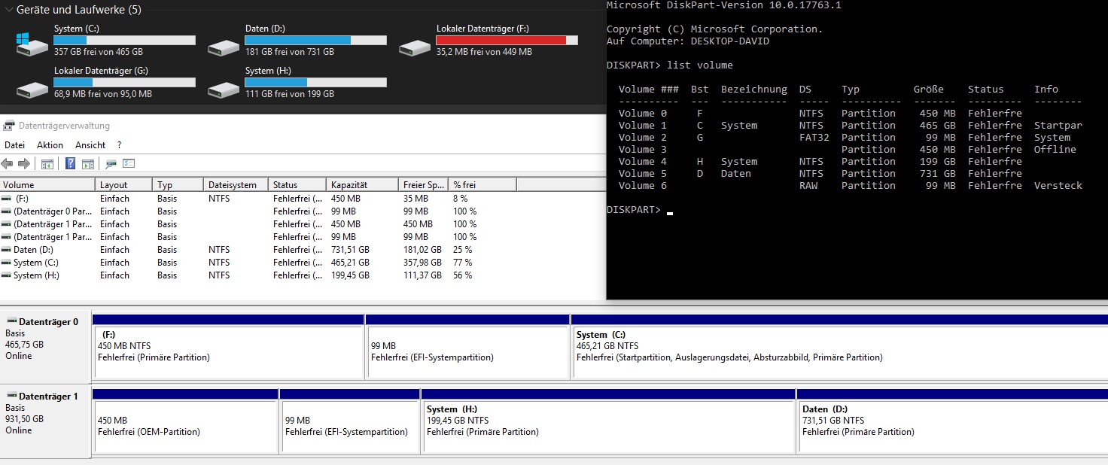This screenshot has width=1108, height=465.
Task: Sort by the Dateisystem column header
Action: (235, 185)
